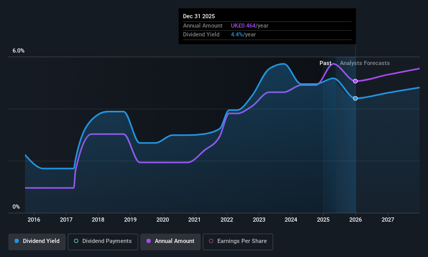Click the 2019 x-axis label
The width and height of the screenshot is (428, 257).
pyautogui.click(x=130, y=220)
